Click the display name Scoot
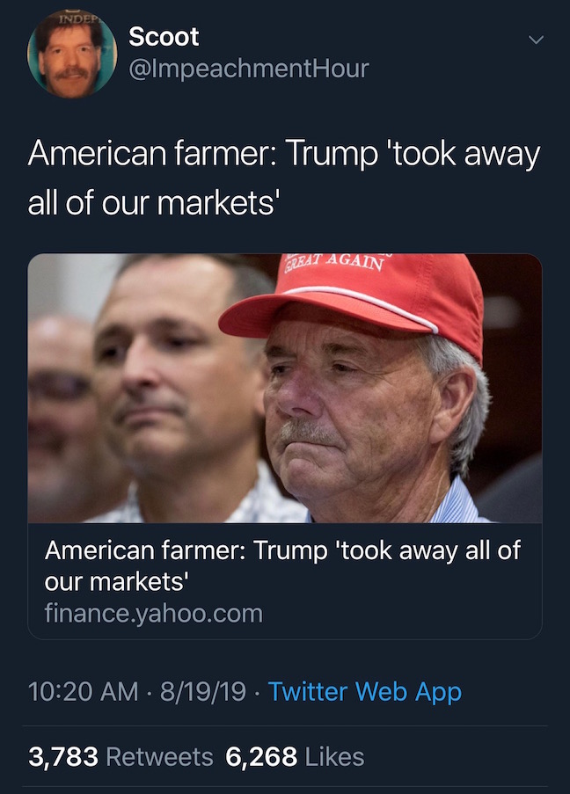The width and height of the screenshot is (570, 794). (164, 37)
